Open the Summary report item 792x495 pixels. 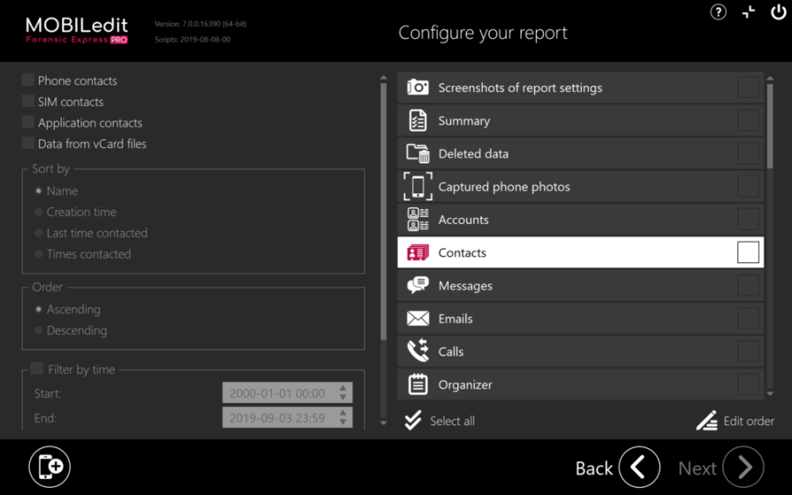(x=464, y=121)
